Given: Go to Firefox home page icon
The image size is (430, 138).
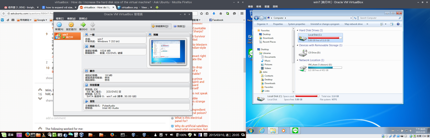Looking at the screenshot, I should (x=221, y=13).
